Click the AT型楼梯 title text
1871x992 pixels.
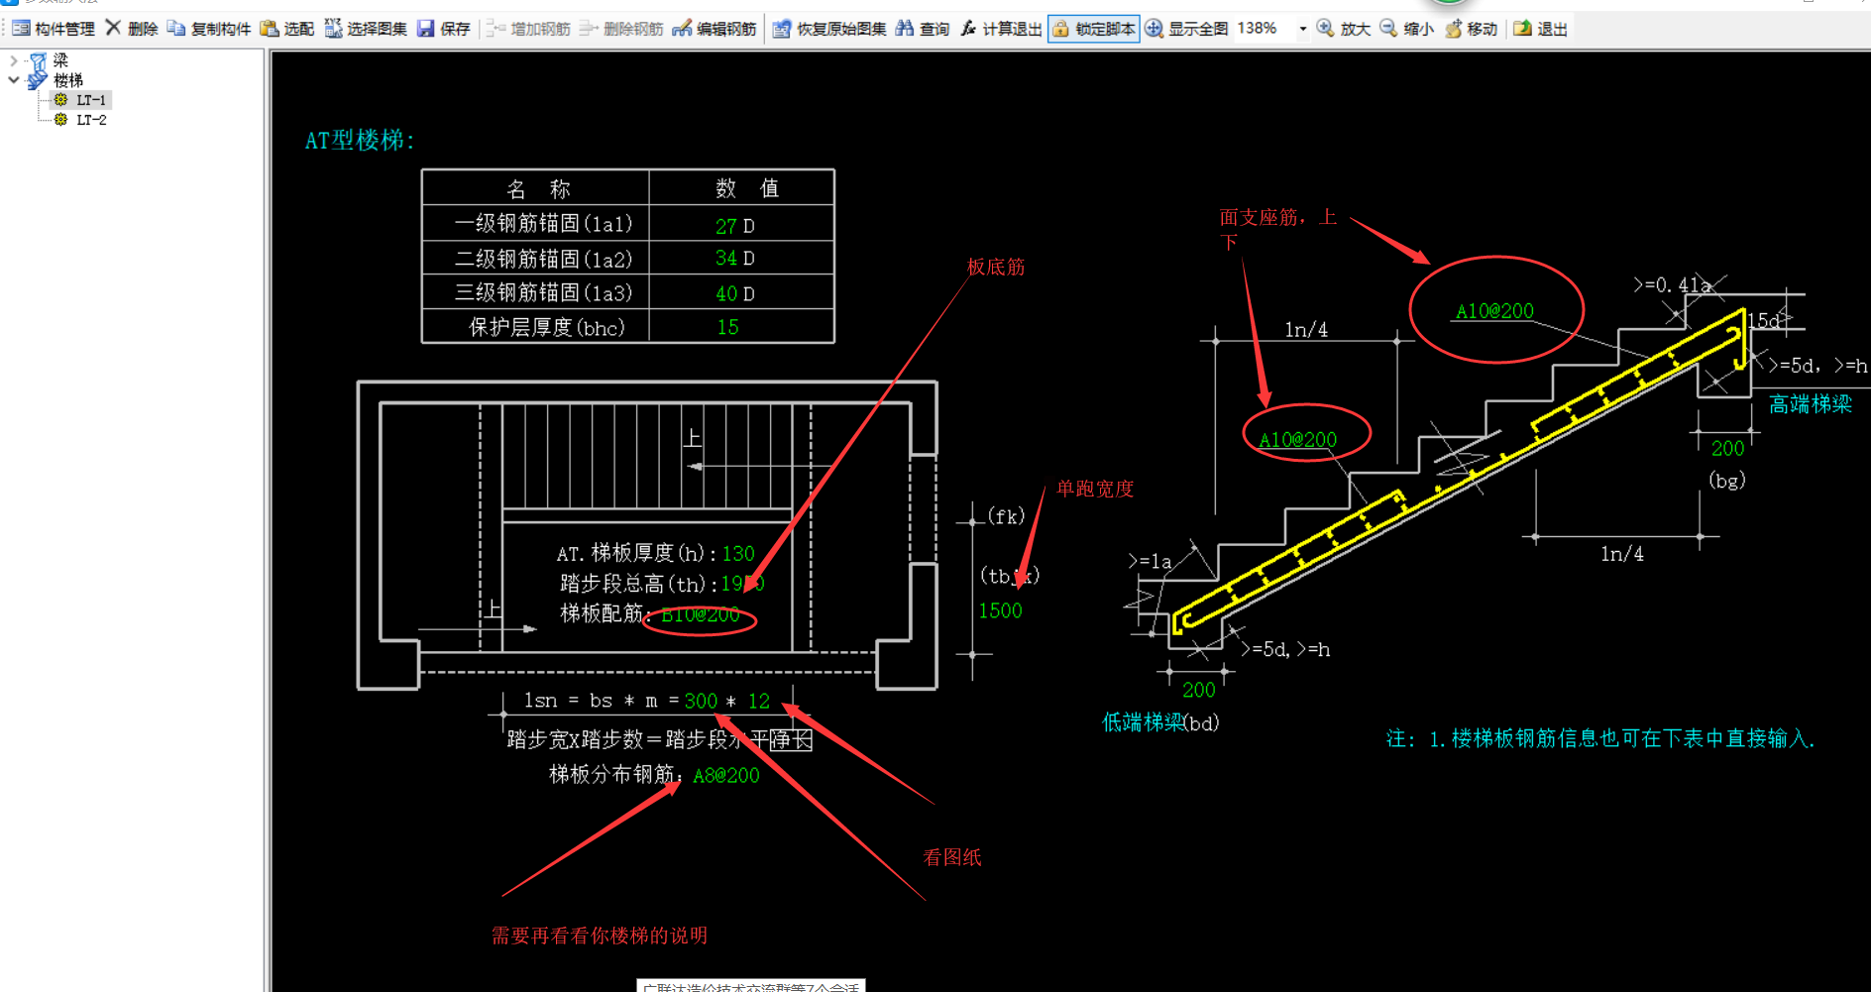360,140
